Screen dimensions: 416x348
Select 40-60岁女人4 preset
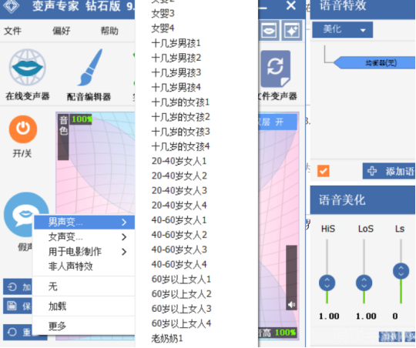179,264
